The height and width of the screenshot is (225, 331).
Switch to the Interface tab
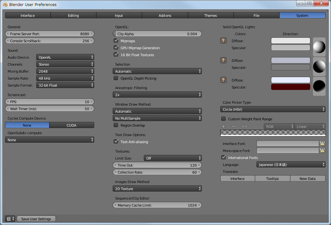(x=28, y=16)
